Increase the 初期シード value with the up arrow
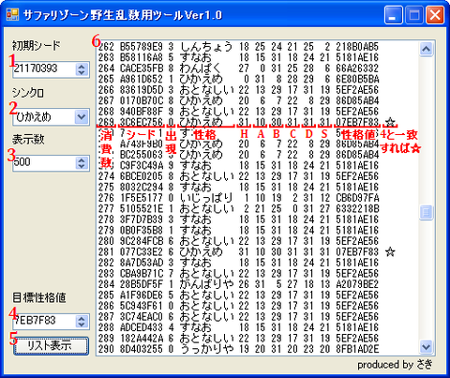The image size is (450, 378). pos(82,66)
